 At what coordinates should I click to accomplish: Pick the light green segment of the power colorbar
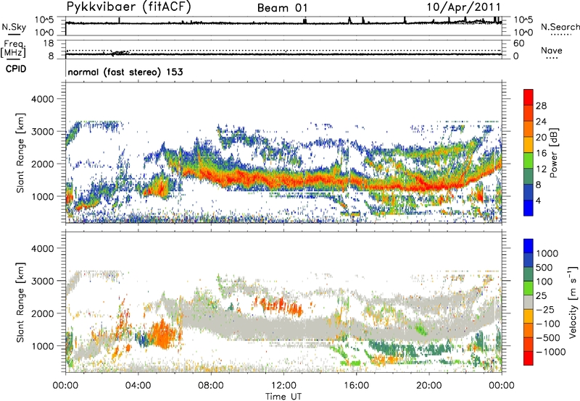(529, 161)
